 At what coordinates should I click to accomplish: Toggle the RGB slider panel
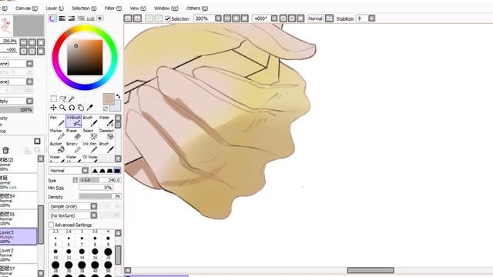[62, 18]
